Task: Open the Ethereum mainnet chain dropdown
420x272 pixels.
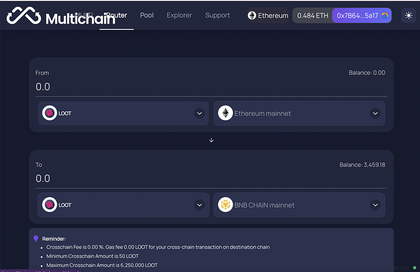Action: [299, 113]
